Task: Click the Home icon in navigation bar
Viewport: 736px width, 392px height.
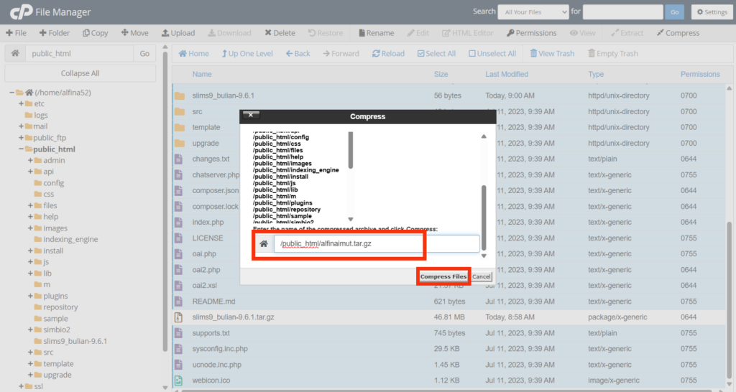Action: (183, 54)
